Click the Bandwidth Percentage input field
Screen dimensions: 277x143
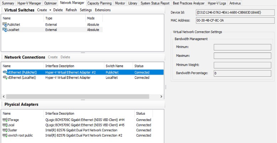pyautogui.click(x=242, y=73)
